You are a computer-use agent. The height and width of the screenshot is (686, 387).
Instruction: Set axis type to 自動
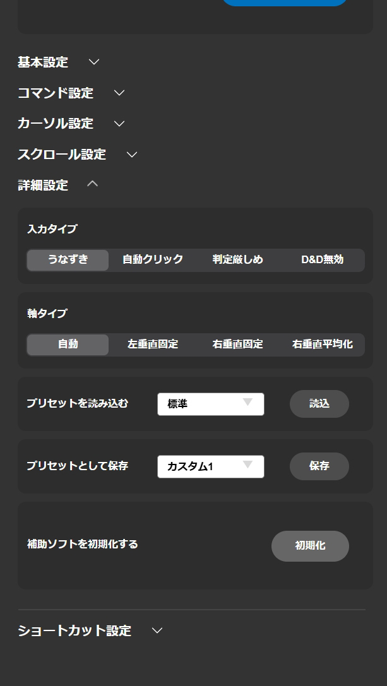click(68, 345)
